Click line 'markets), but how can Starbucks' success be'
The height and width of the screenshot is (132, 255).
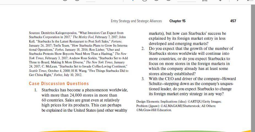pos(188,33)
